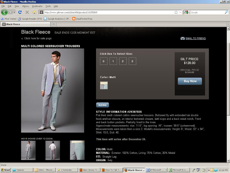This screenshot has height=173, width=230.
Task: Click the main product image of suit
Action: click(53, 91)
